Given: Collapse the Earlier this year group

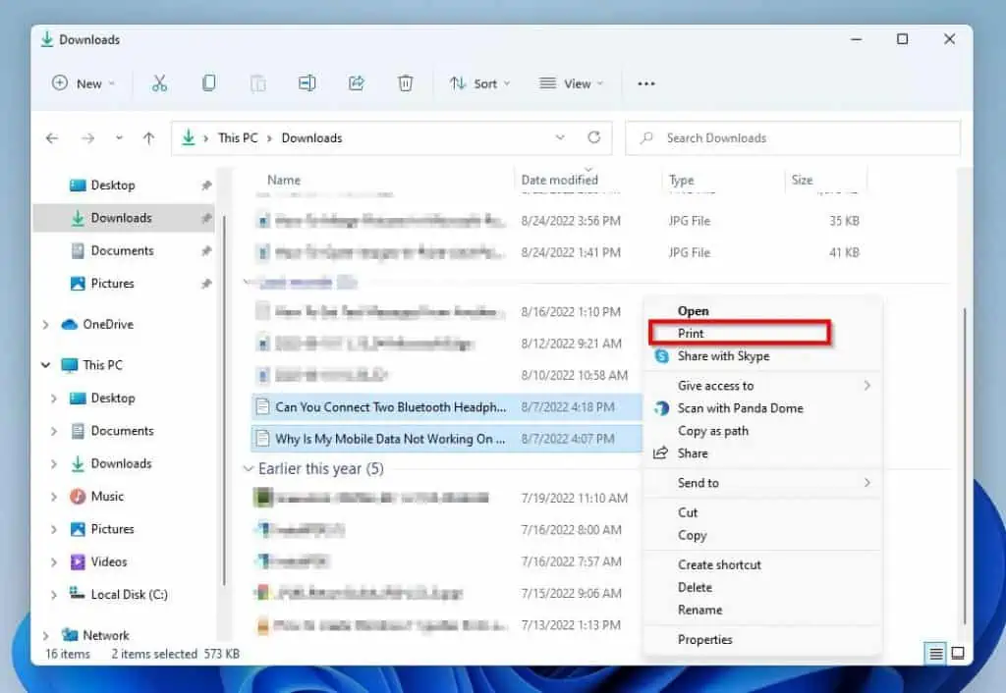Looking at the screenshot, I should click(x=249, y=469).
